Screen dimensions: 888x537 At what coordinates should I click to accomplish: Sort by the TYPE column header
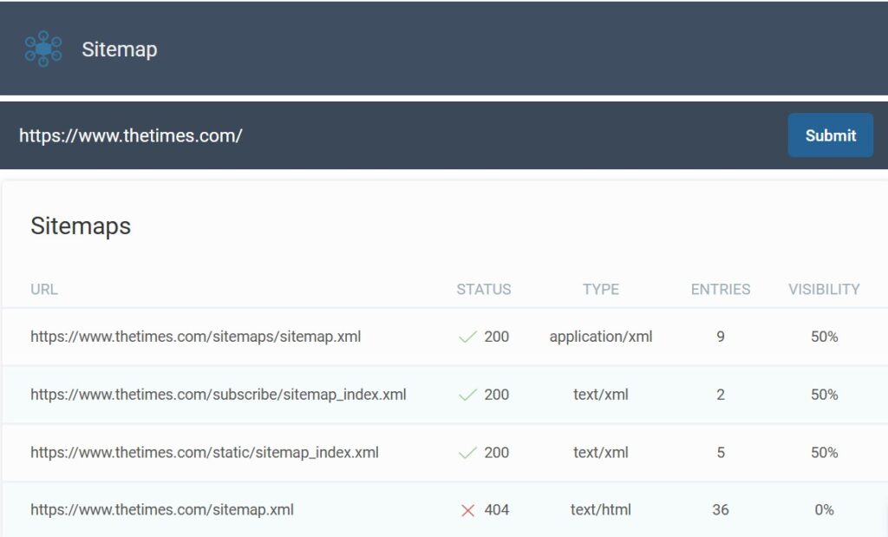[601, 290]
